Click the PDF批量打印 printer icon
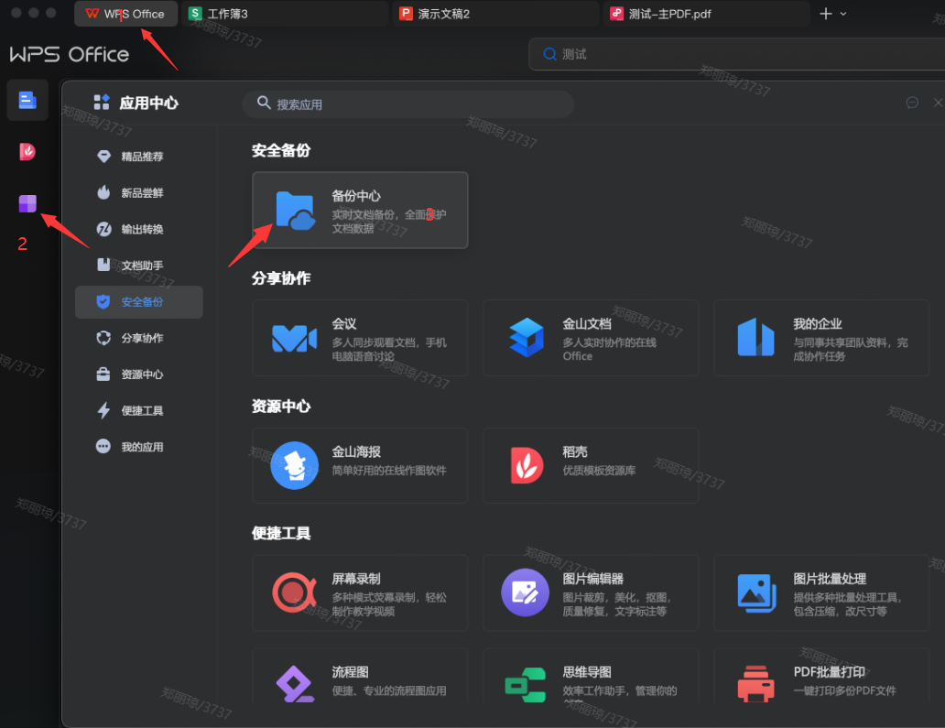Screen dimensions: 945x728 755,683
